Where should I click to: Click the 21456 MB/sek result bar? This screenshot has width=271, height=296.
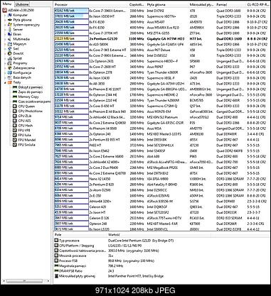tap(71, 44)
